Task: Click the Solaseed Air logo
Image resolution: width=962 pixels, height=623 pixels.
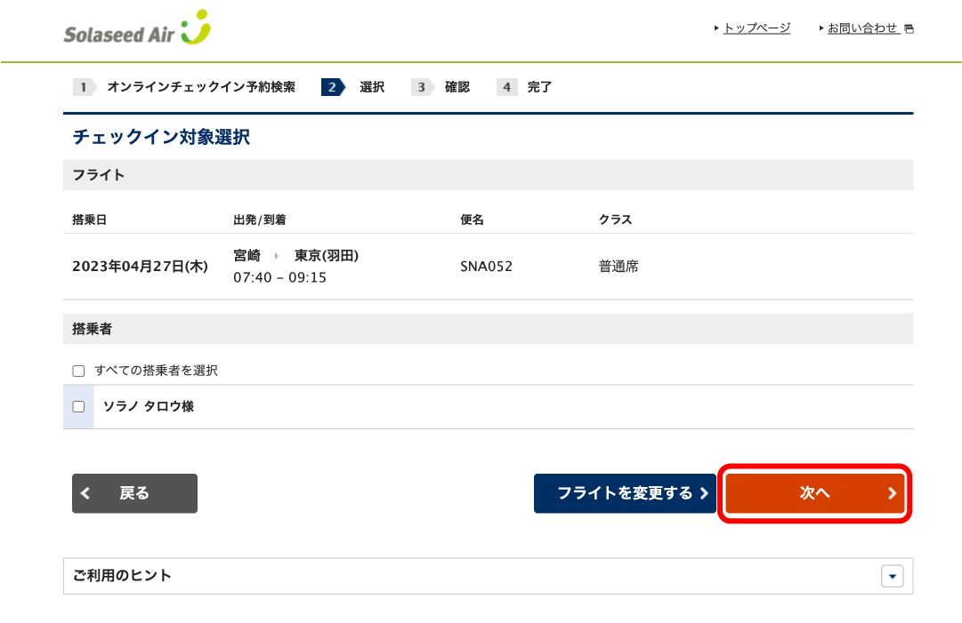Action: pos(137,30)
